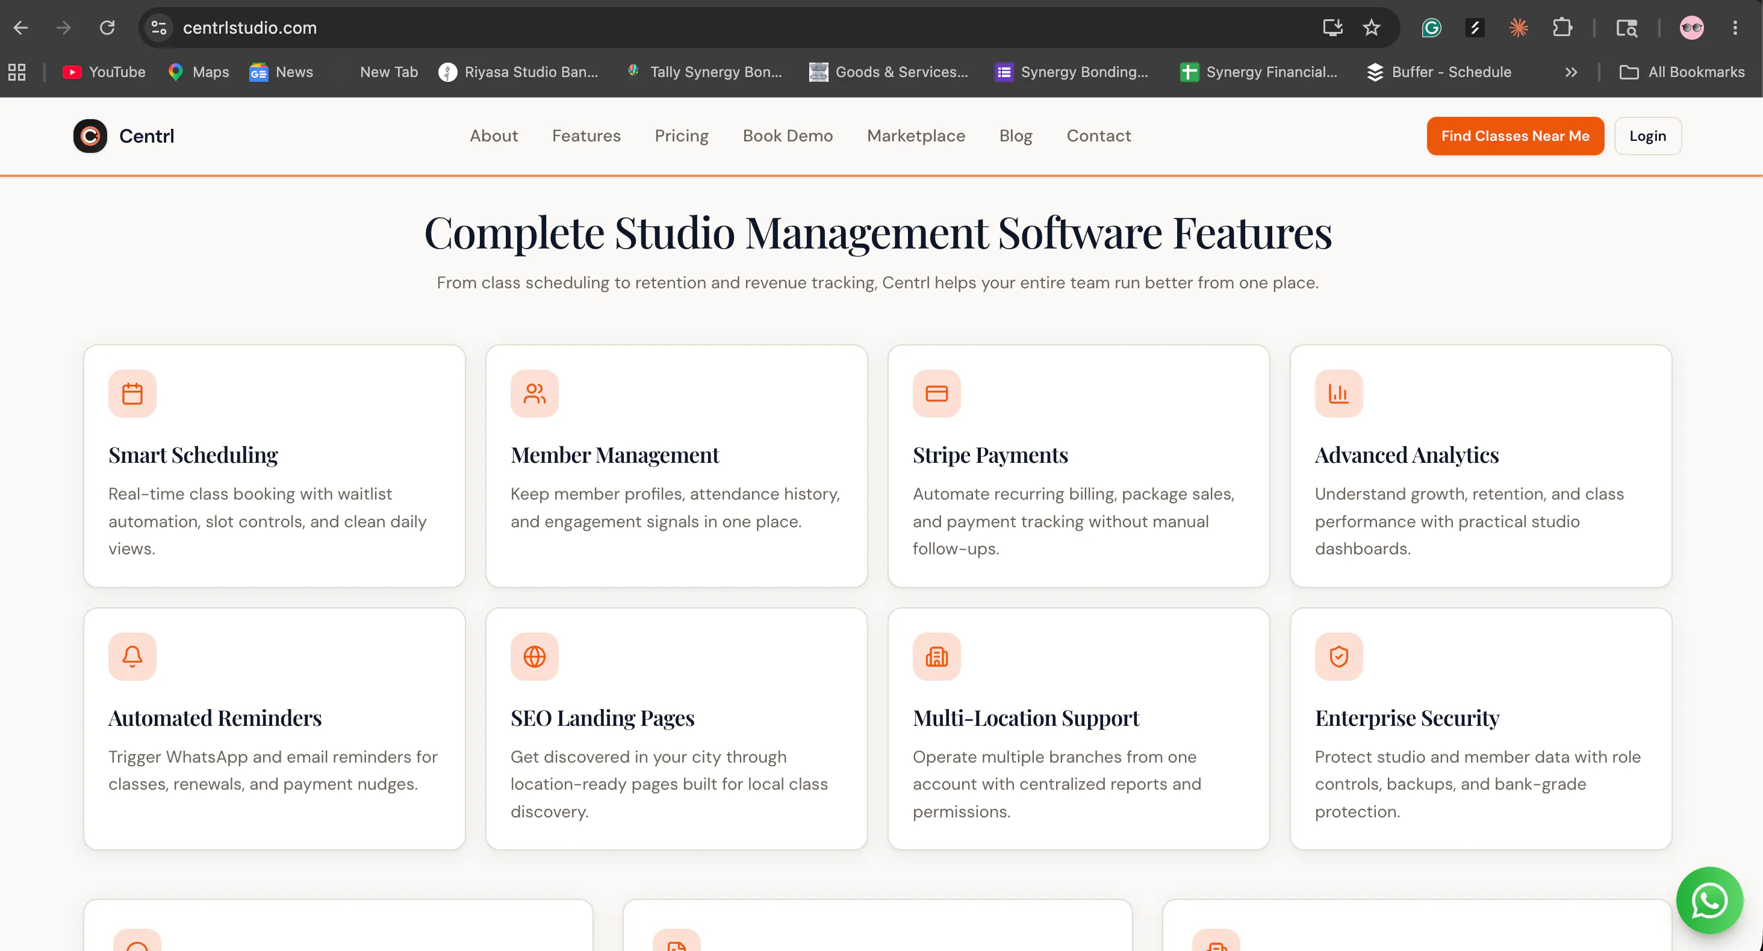Open the Blog nav item

coord(1016,135)
